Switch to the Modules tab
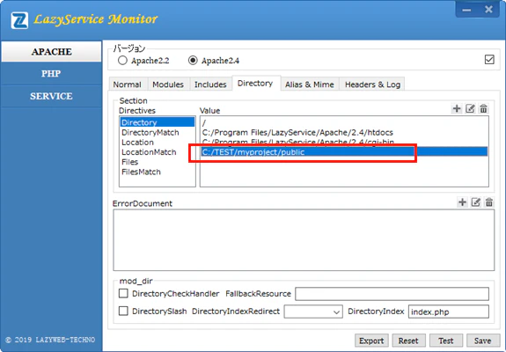This screenshot has height=352, width=506. (x=168, y=84)
